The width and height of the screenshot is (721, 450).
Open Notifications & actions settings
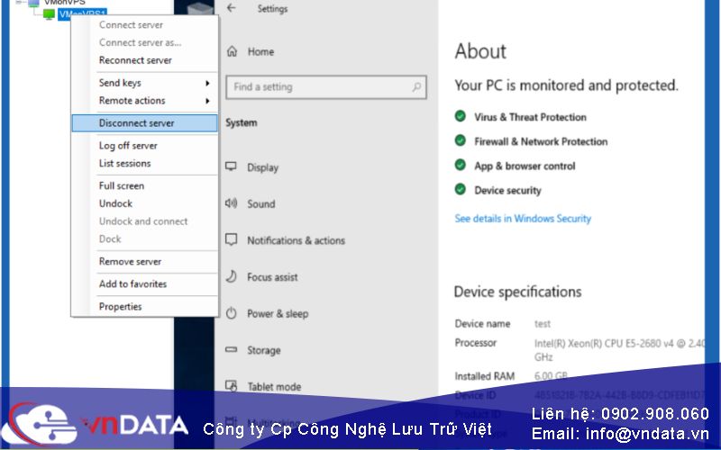[297, 240]
